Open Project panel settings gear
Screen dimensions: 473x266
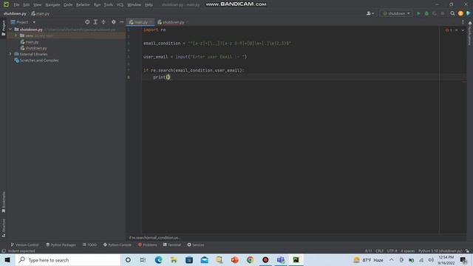[113, 22]
